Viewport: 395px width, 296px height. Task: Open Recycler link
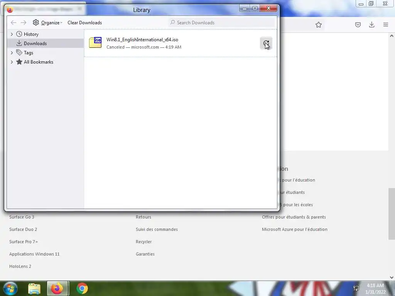(x=143, y=242)
